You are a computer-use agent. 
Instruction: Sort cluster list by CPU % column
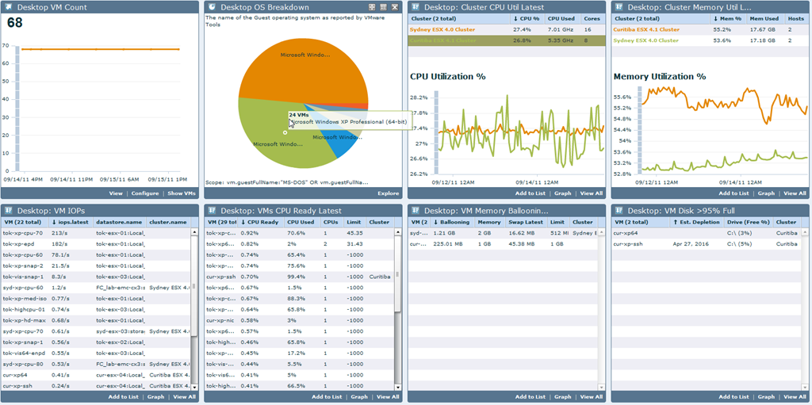[x=527, y=19]
